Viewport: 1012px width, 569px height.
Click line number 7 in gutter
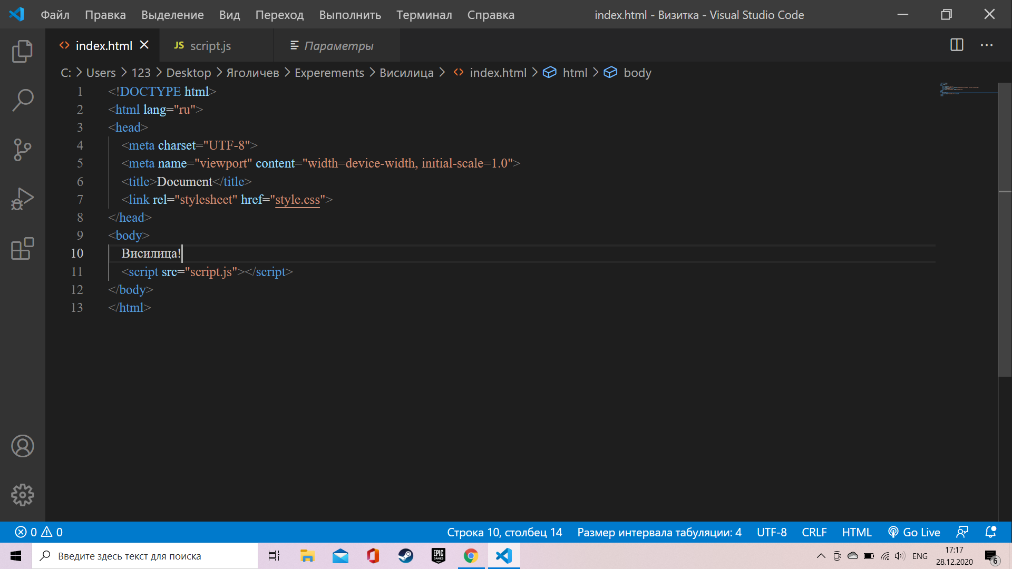[x=80, y=200]
